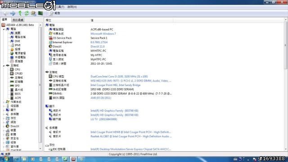Open the MSI H61I-E35 (MS-7677) motherboard link

tap(131, 81)
